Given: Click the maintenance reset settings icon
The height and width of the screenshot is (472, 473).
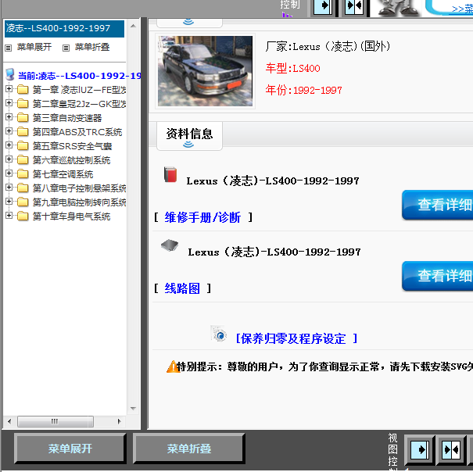Looking at the screenshot, I should [218, 334].
